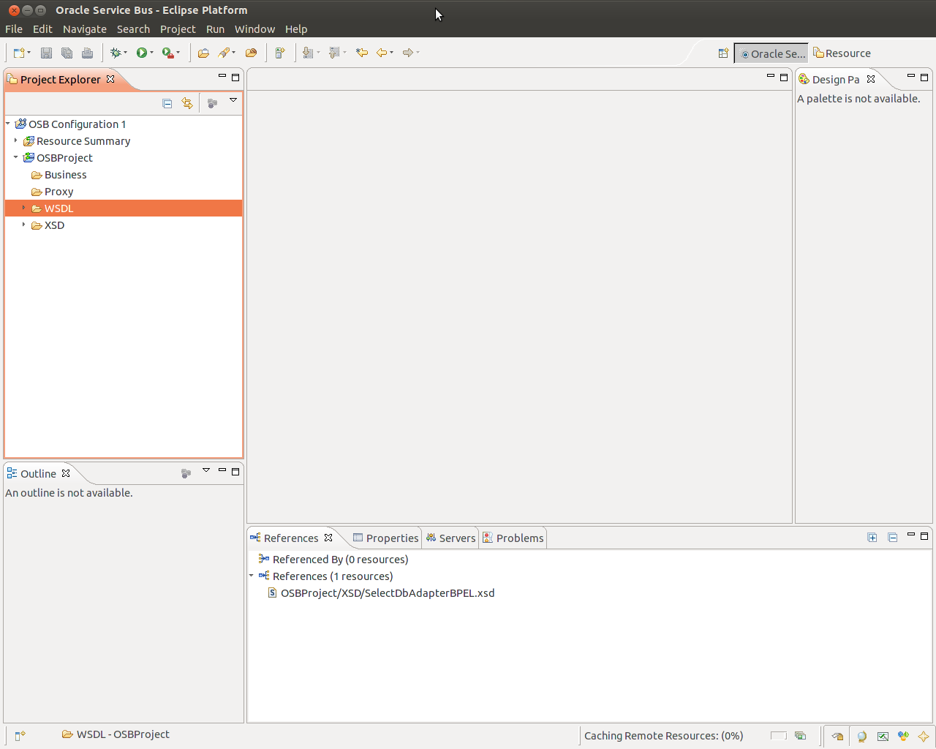Click the Save All toolbar icon
This screenshot has width=936, height=749.
pyautogui.click(x=67, y=53)
